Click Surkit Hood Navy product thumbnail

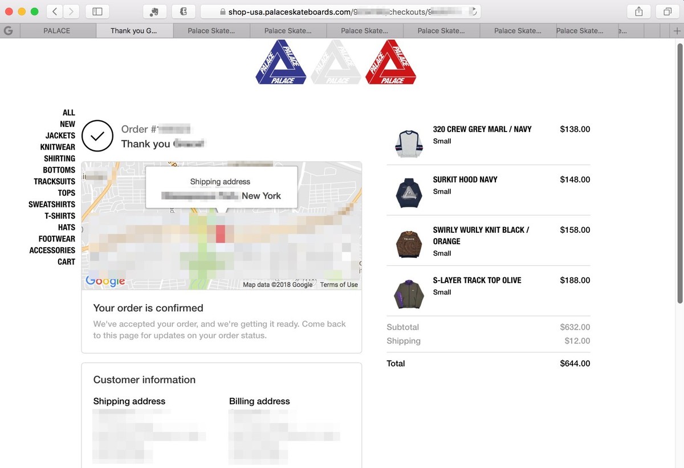click(x=409, y=194)
